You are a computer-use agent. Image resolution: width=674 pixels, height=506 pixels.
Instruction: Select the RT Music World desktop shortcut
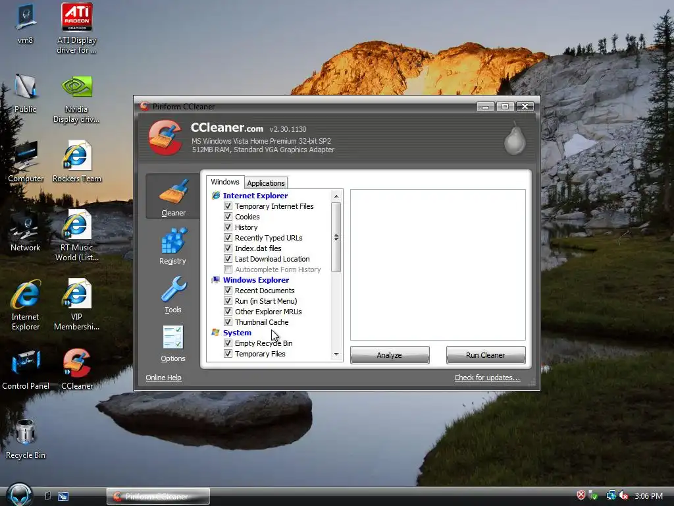[76, 236]
